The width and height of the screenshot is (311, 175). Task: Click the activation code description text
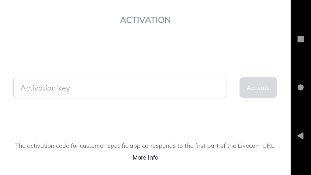click(x=145, y=146)
